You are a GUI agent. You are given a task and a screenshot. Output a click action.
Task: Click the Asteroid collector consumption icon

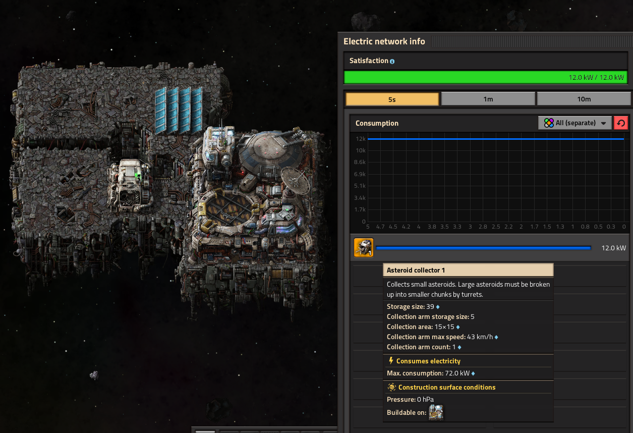click(364, 248)
